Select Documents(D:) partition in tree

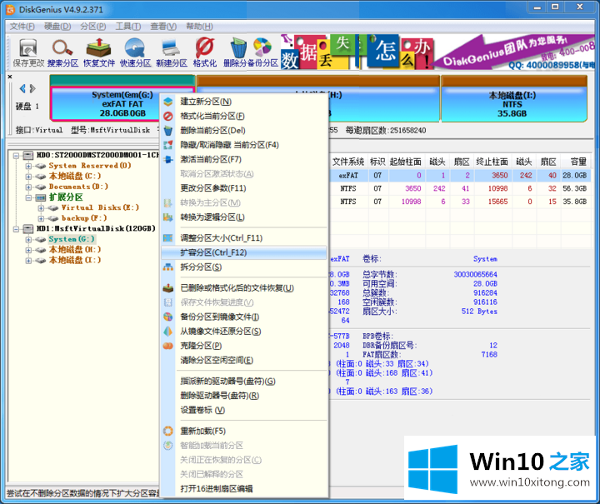(x=78, y=187)
